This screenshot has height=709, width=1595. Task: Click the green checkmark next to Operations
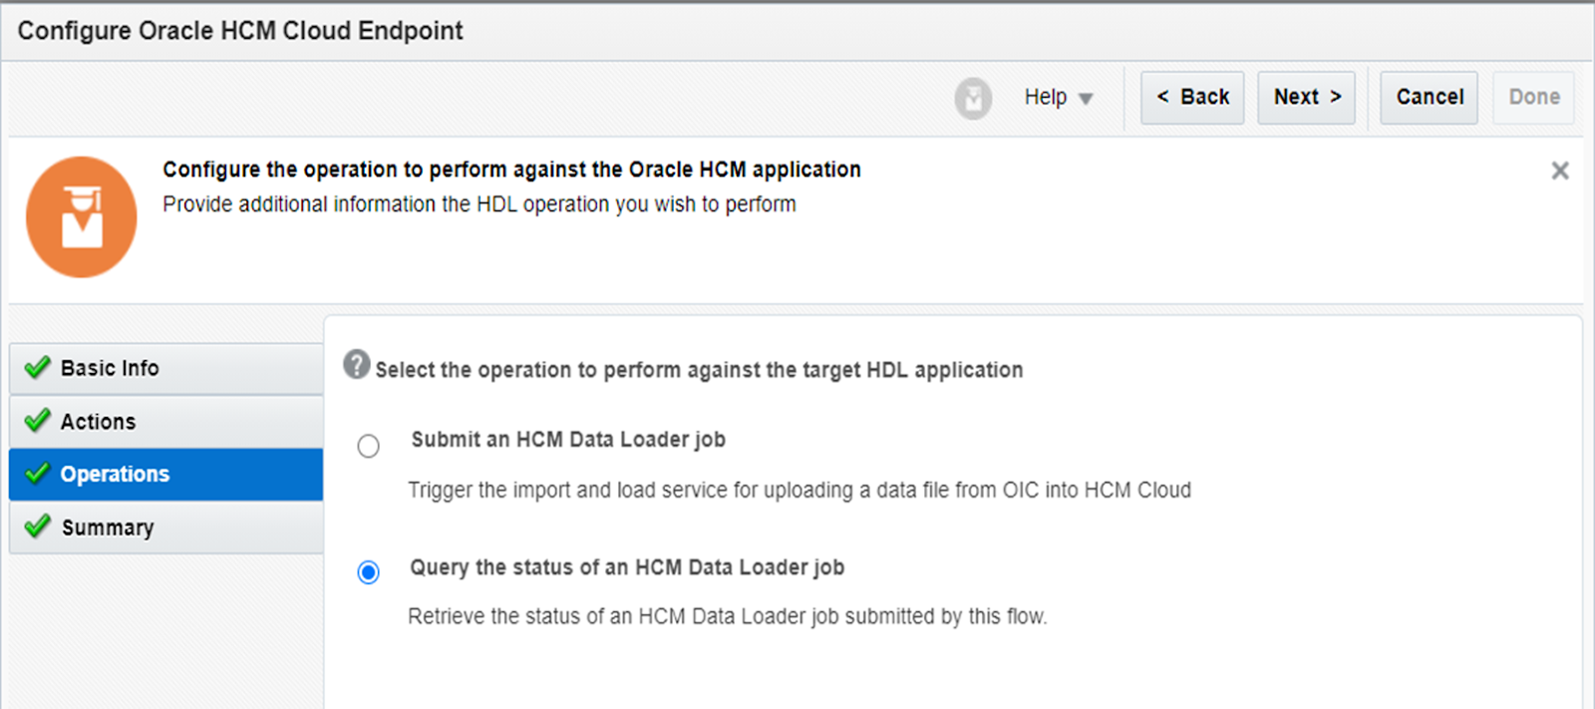38,474
